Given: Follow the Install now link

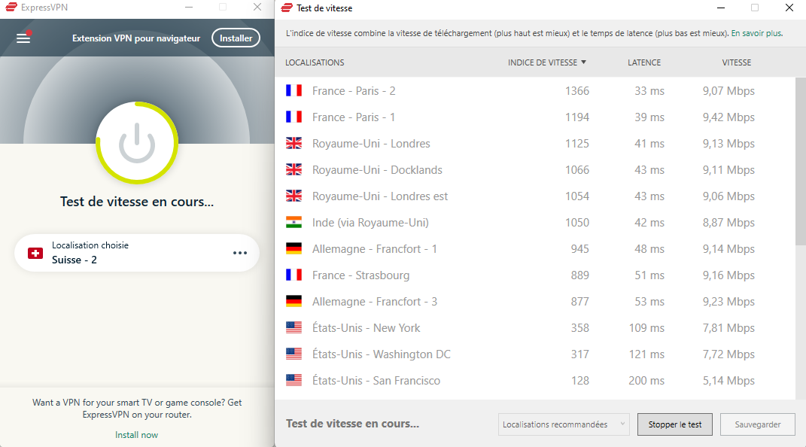Looking at the screenshot, I should click(137, 435).
